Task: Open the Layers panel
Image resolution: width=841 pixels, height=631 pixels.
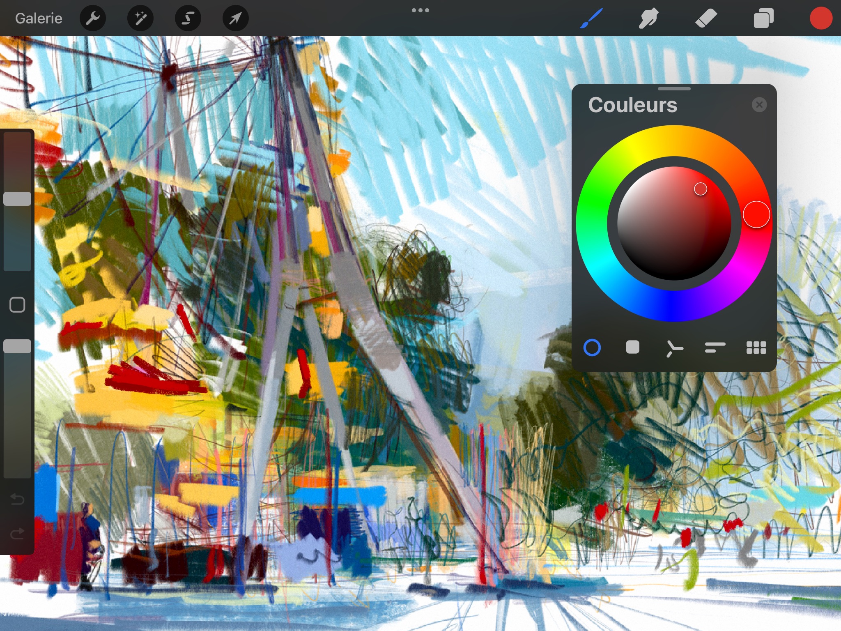Action: (763, 18)
